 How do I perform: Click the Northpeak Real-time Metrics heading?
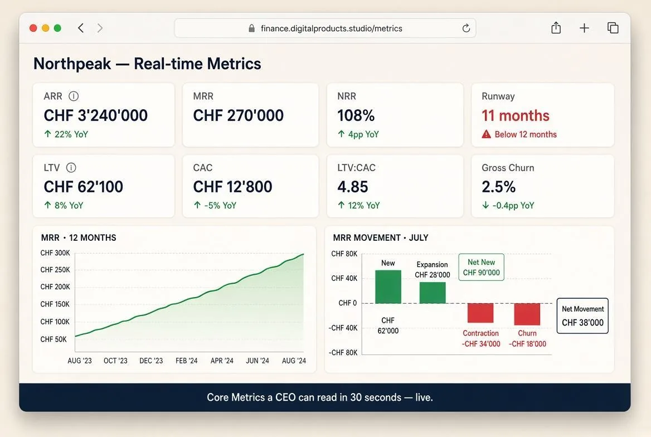click(x=147, y=64)
